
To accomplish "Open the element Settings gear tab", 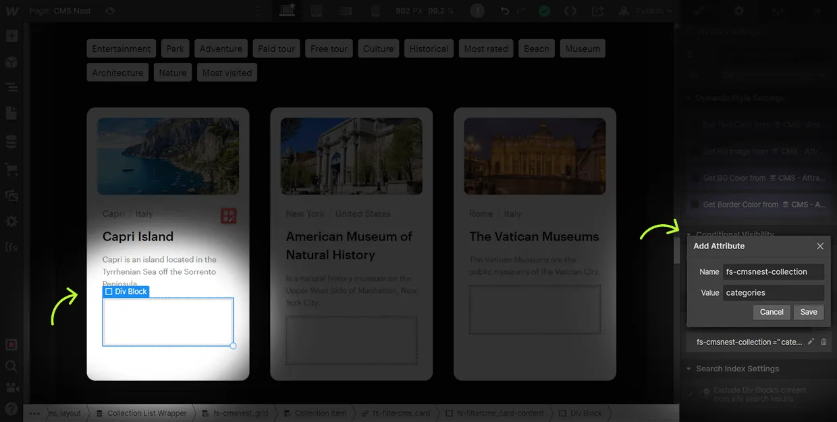I will (739, 11).
